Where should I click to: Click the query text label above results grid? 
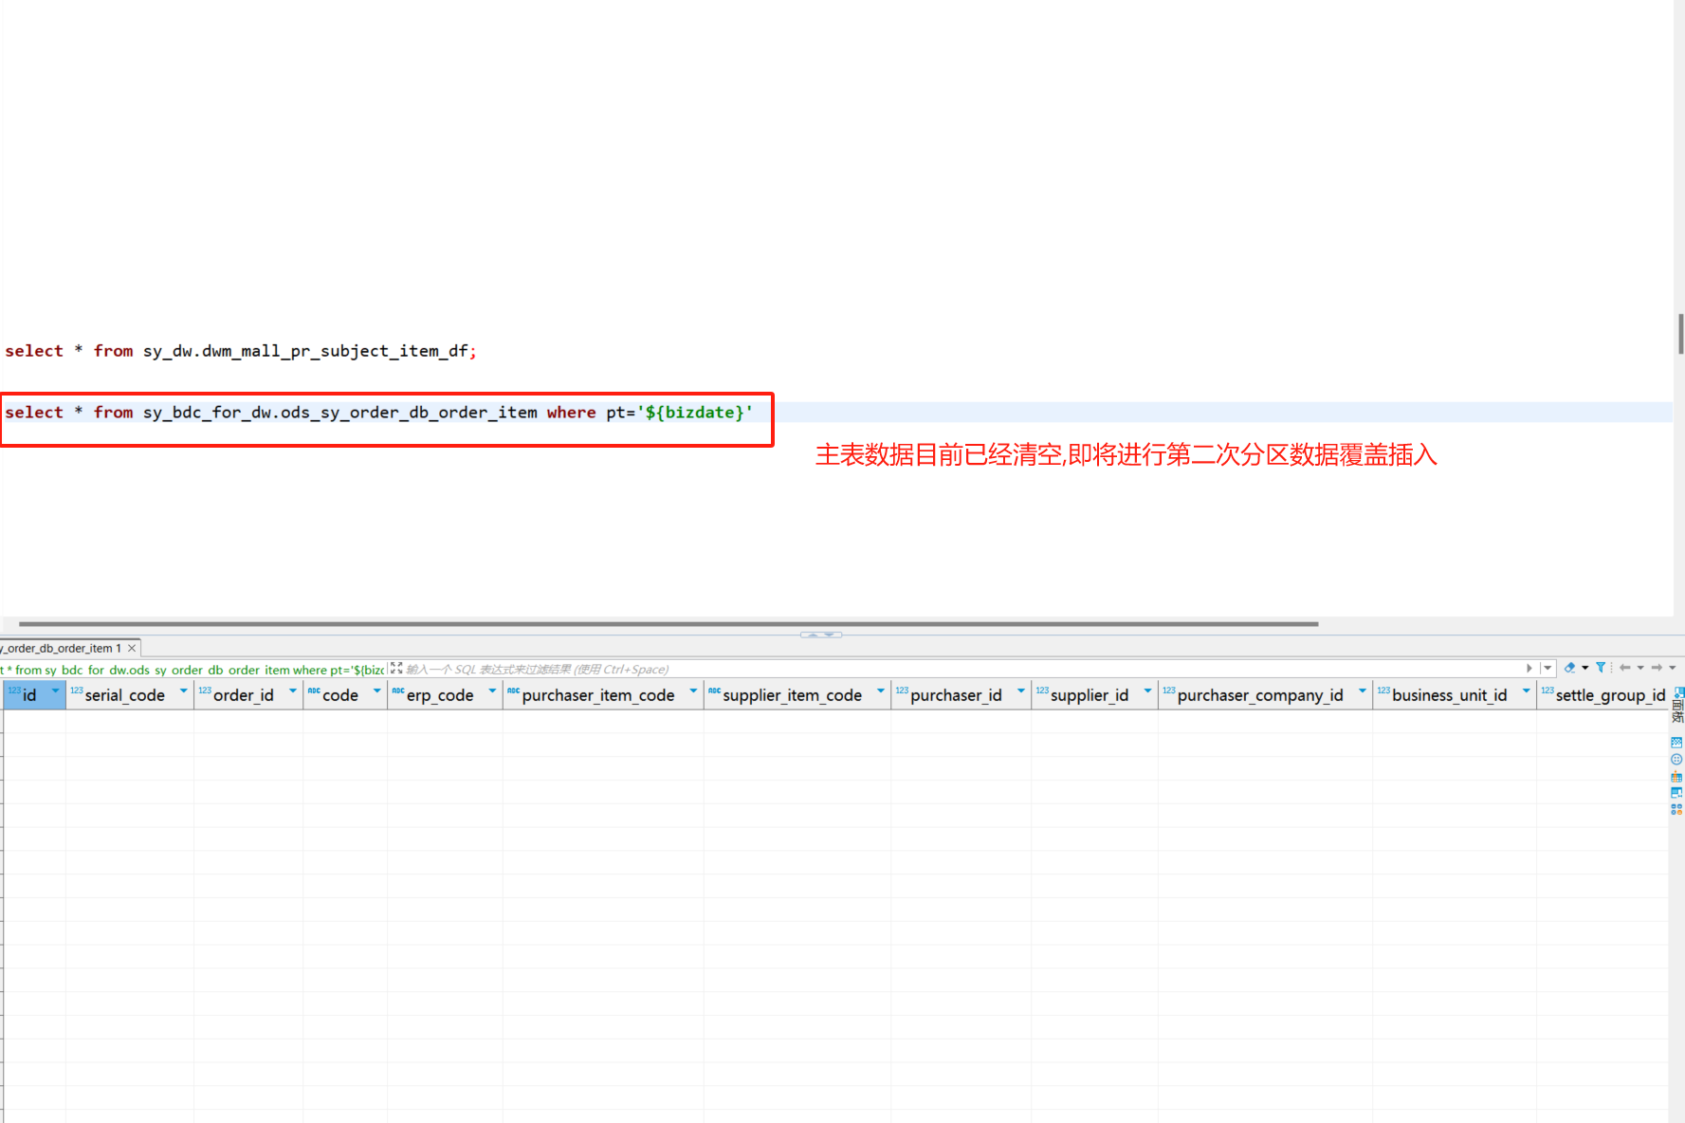point(192,670)
